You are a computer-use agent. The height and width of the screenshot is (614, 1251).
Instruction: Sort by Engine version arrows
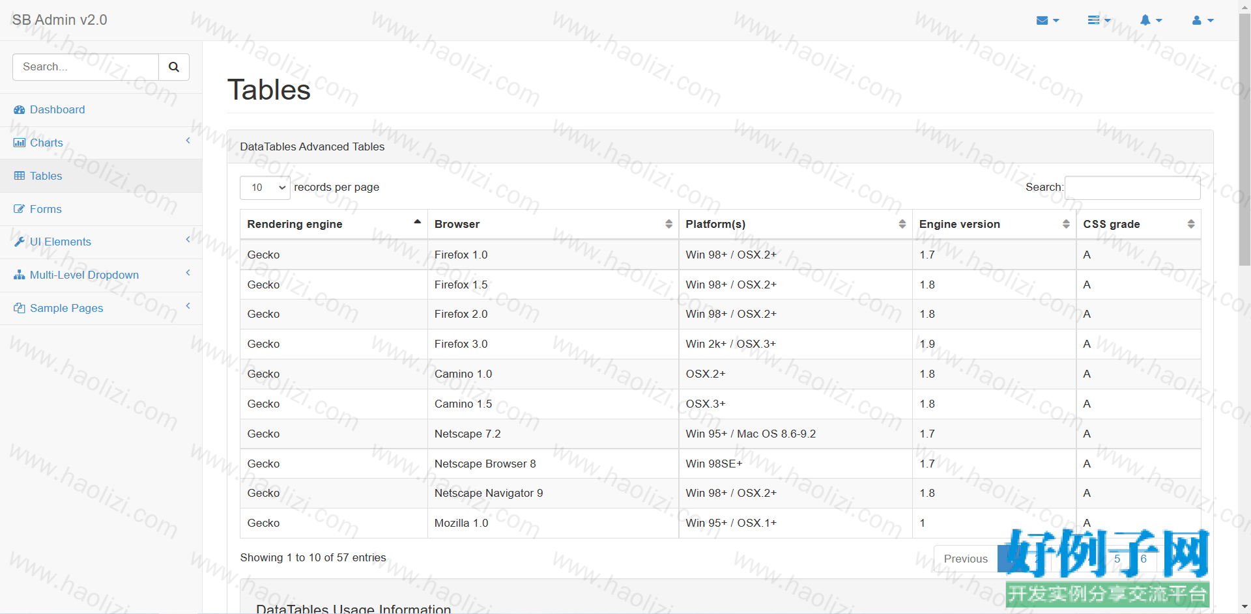point(1066,224)
